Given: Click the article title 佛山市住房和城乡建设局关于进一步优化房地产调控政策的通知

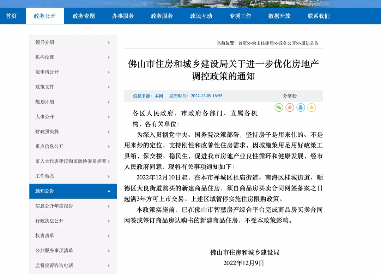Looking at the screenshot, I should point(223,70).
